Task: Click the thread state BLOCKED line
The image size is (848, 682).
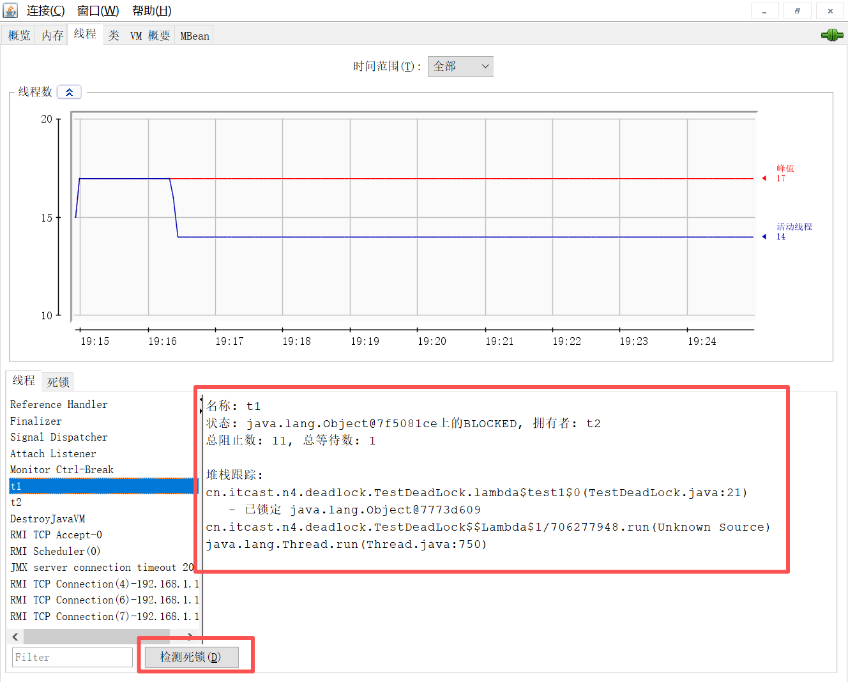Action: coord(403,423)
